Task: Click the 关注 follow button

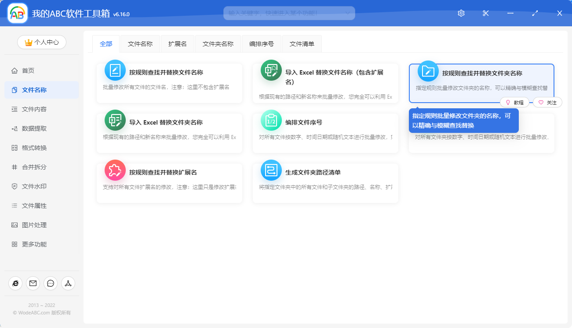Action: point(547,102)
